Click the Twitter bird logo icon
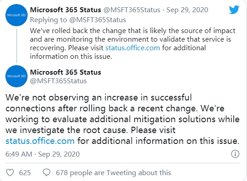This screenshot has height=181, width=247. coord(234,10)
